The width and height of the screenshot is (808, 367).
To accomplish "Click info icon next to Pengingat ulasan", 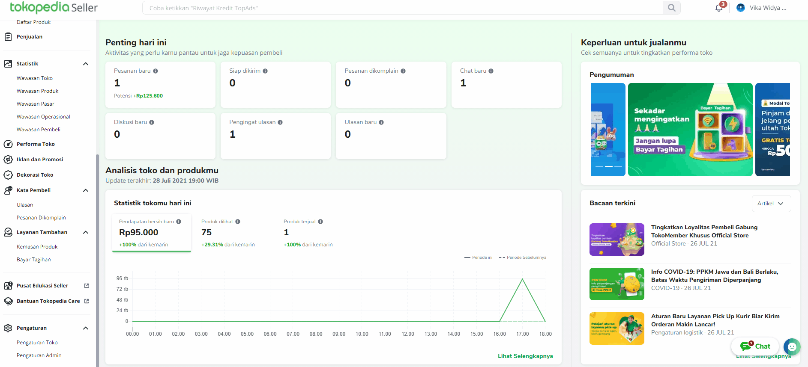I will (280, 122).
